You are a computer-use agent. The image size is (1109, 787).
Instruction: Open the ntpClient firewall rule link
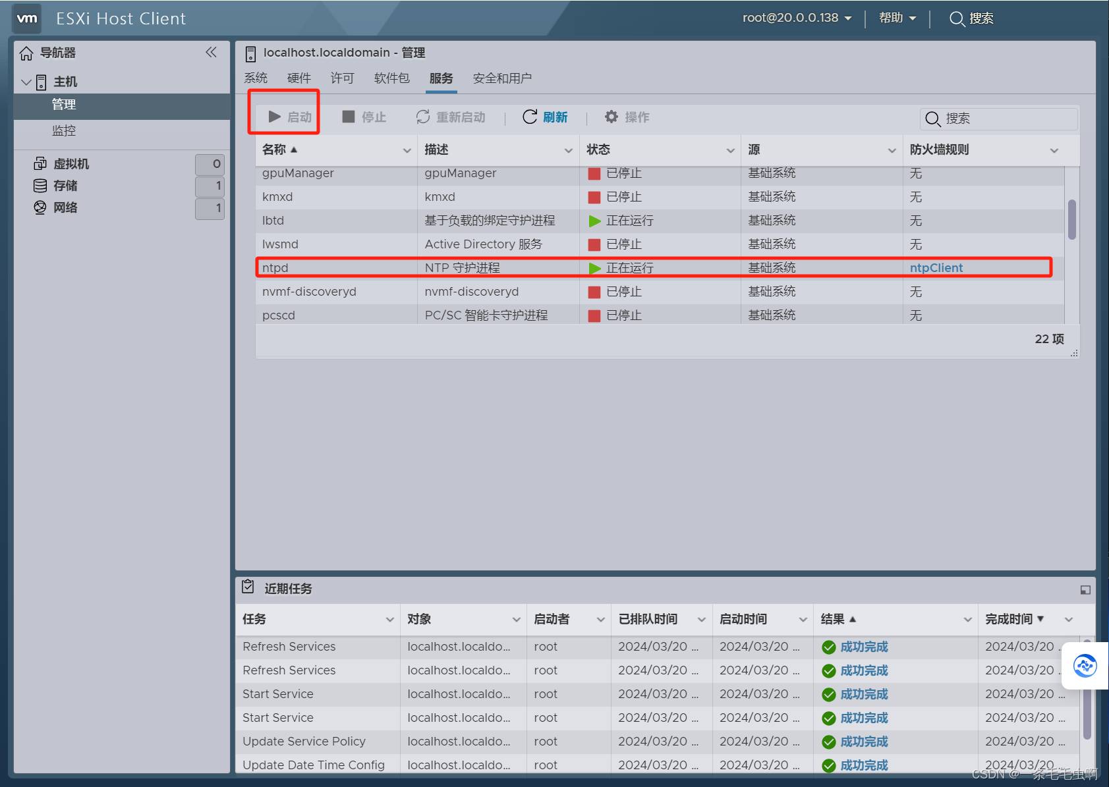click(x=936, y=268)
